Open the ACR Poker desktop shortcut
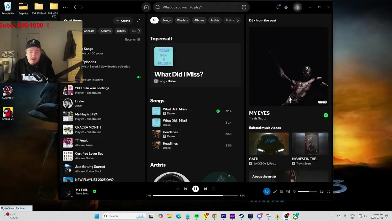Viewport: 392px width, 221px height. click(8, 92)
